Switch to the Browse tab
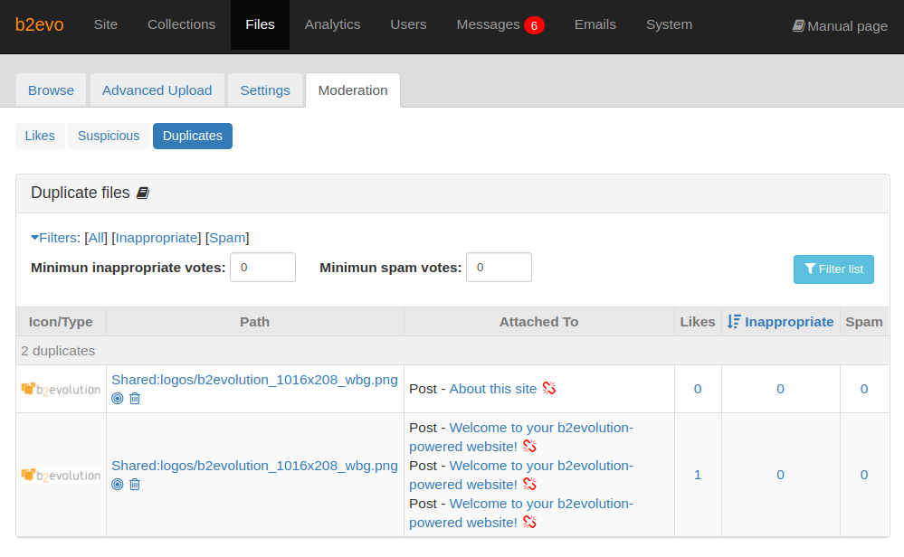This screenshot has height=557, width=904. coord(52,90)
